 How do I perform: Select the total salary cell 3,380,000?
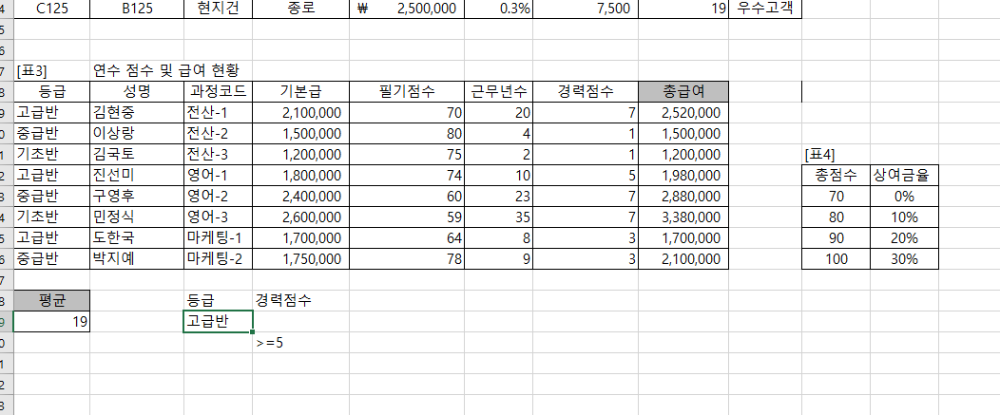pos(683,217)
